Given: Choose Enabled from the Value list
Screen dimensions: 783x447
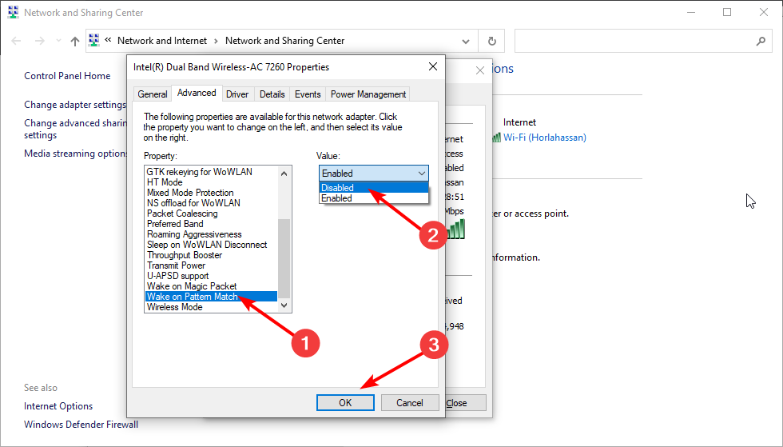Looking at the screenshot, I should tap(374, 198).
